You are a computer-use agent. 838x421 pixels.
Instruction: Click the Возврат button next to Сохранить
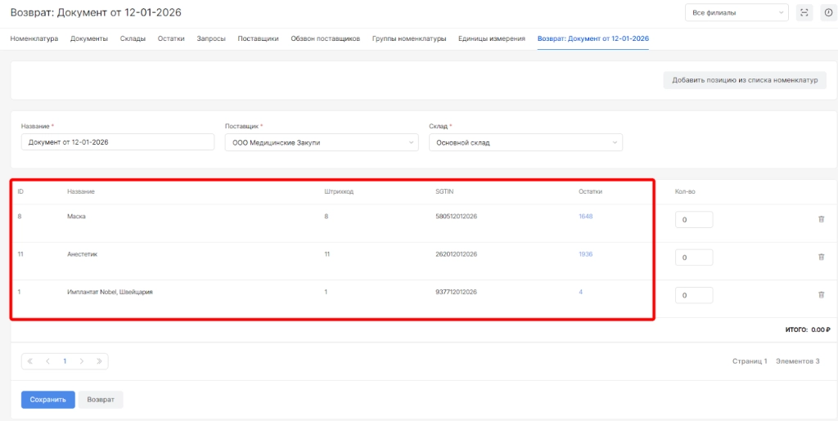[101, 400]
